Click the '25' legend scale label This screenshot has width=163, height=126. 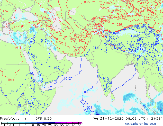(50, 125)
